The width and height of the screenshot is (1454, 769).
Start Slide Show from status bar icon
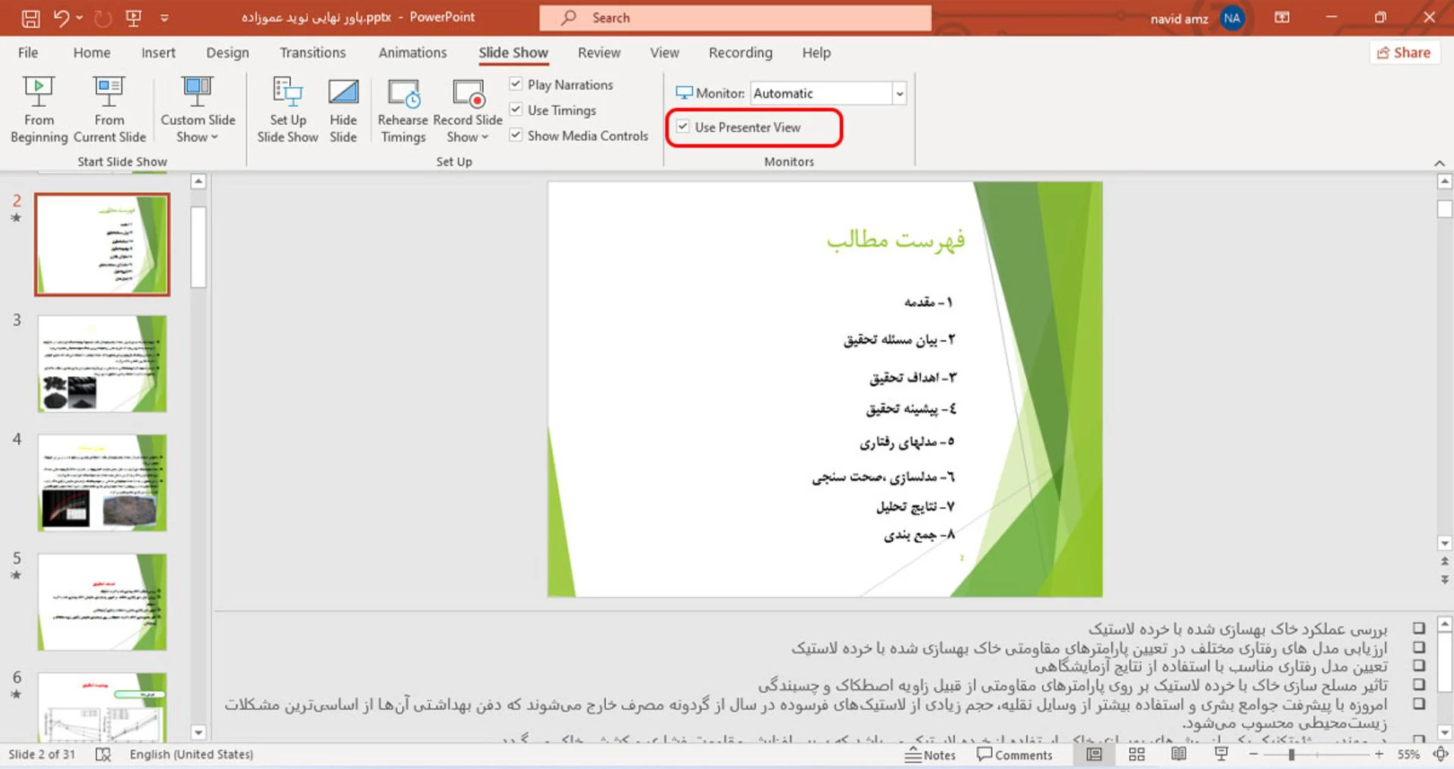pyautogui.click(x=1222, y=754)
